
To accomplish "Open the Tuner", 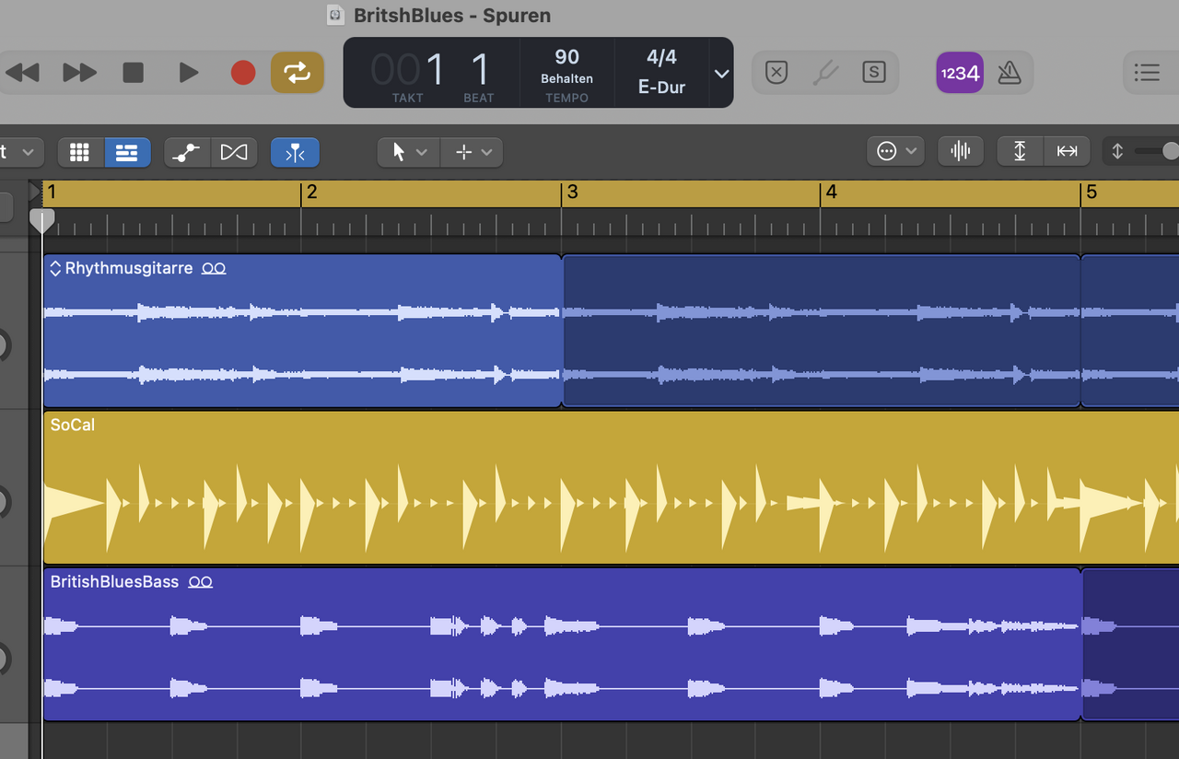I will coord(825,73).
